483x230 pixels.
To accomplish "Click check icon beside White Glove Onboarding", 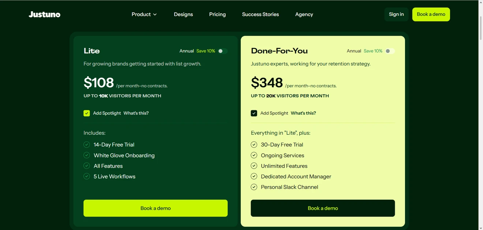I will pos(87,155).
